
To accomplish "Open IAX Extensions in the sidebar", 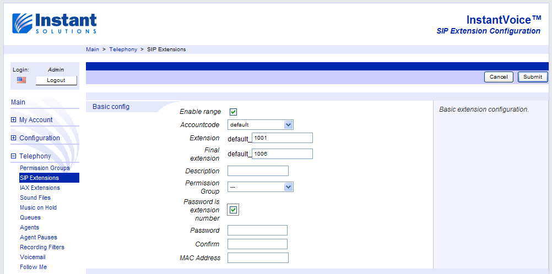I will point(40,188).
